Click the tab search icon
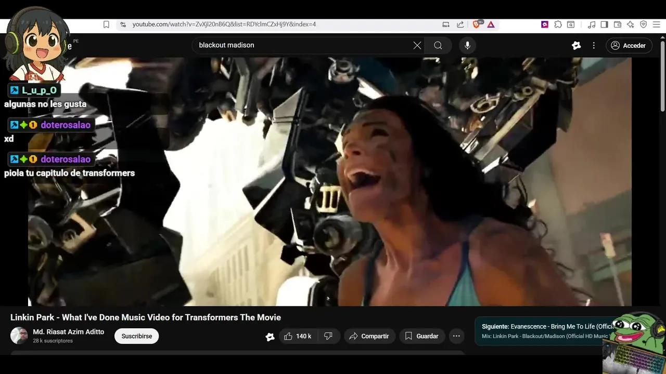The image size is (666, 374). click(571, 24)
